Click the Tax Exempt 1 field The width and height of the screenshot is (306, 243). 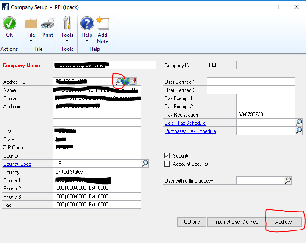coord(265,98)
